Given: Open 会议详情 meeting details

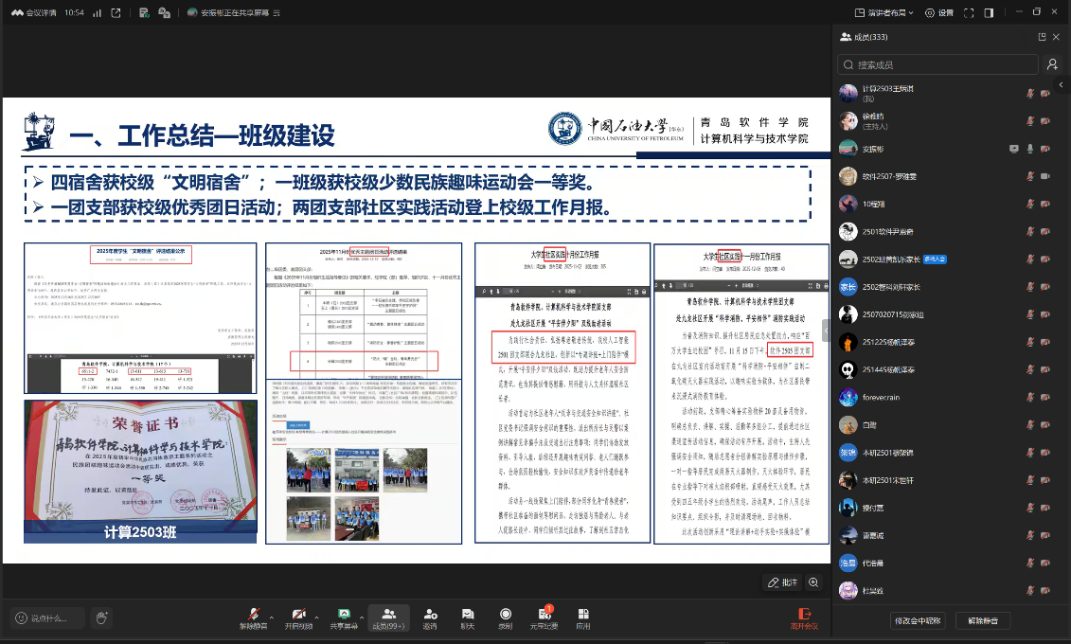Looking at the screenshot, I should [34, 13].
